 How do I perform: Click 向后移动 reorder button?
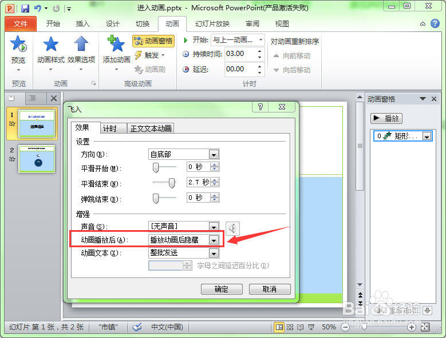(292, 70)
